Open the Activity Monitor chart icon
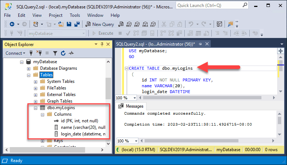The width and height of the screenshot is (287, 165). coord(219,24)
